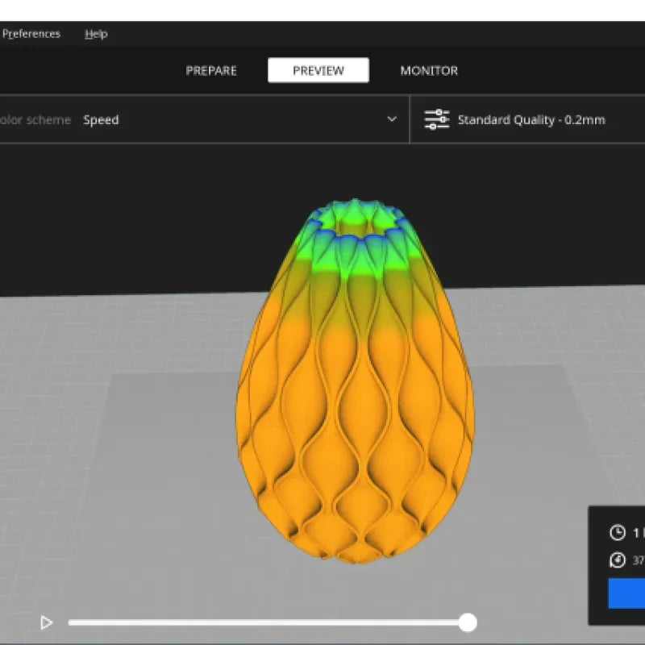Switch to the PREPARE stage

coord(211,71)
